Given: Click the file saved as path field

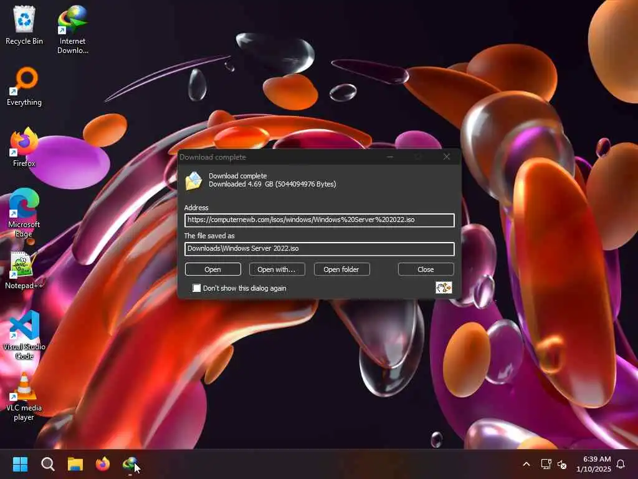Looking at the screenshot, I should [x=320, y=248].
